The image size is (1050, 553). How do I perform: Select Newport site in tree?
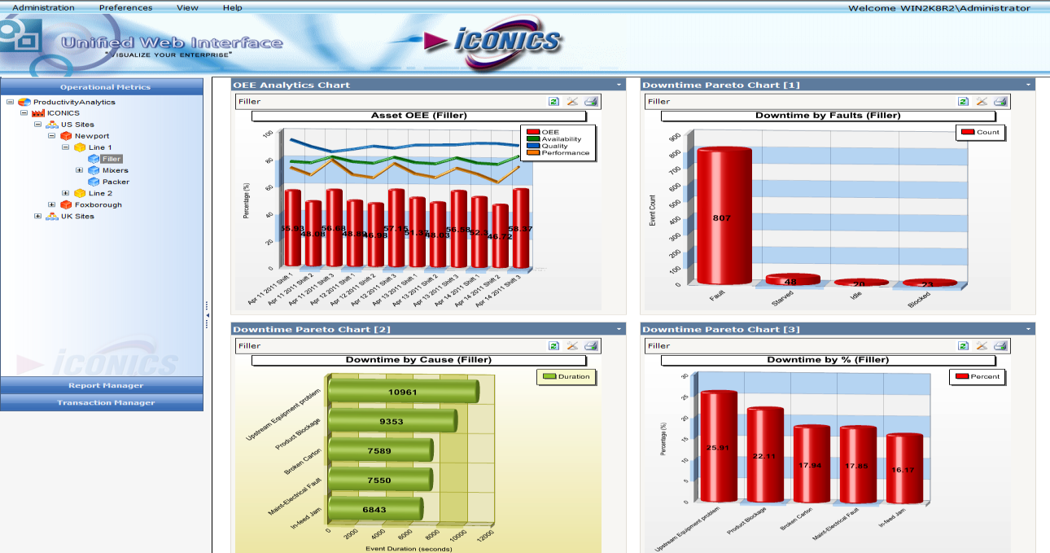point(92,136)
